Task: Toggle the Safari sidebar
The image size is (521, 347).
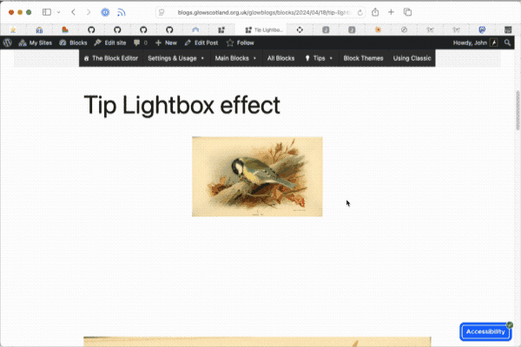Action: 47,13
